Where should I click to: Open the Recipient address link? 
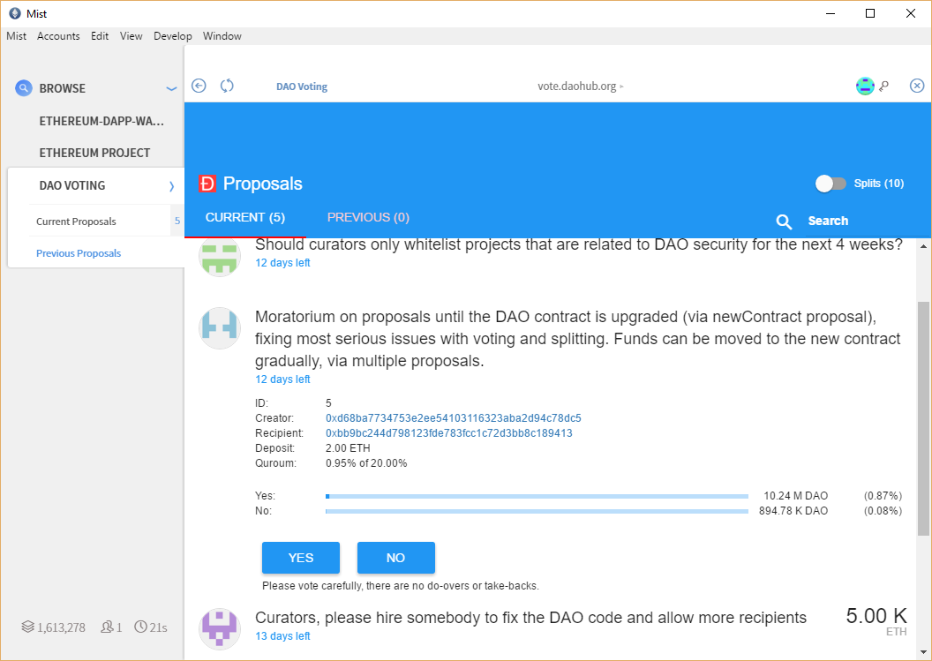(x=448, y=432)
